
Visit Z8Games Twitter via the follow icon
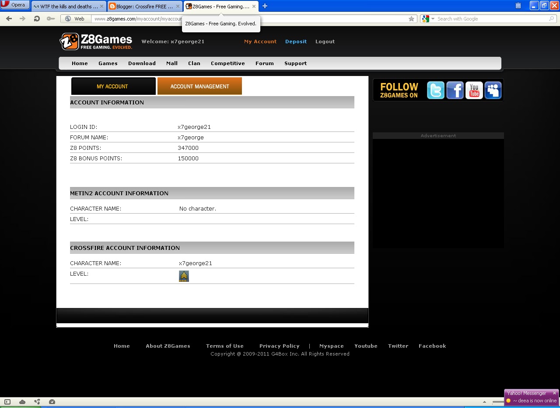click(x=436, y=90)
